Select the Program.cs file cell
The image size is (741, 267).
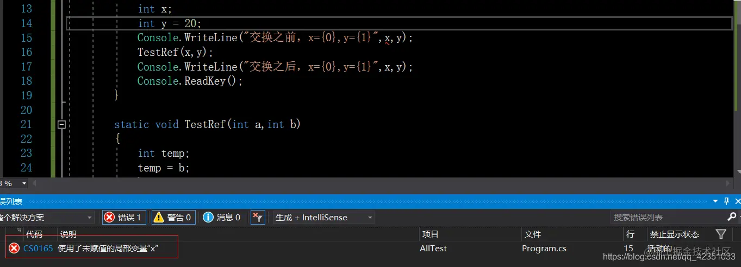click(x=544, y=248)
